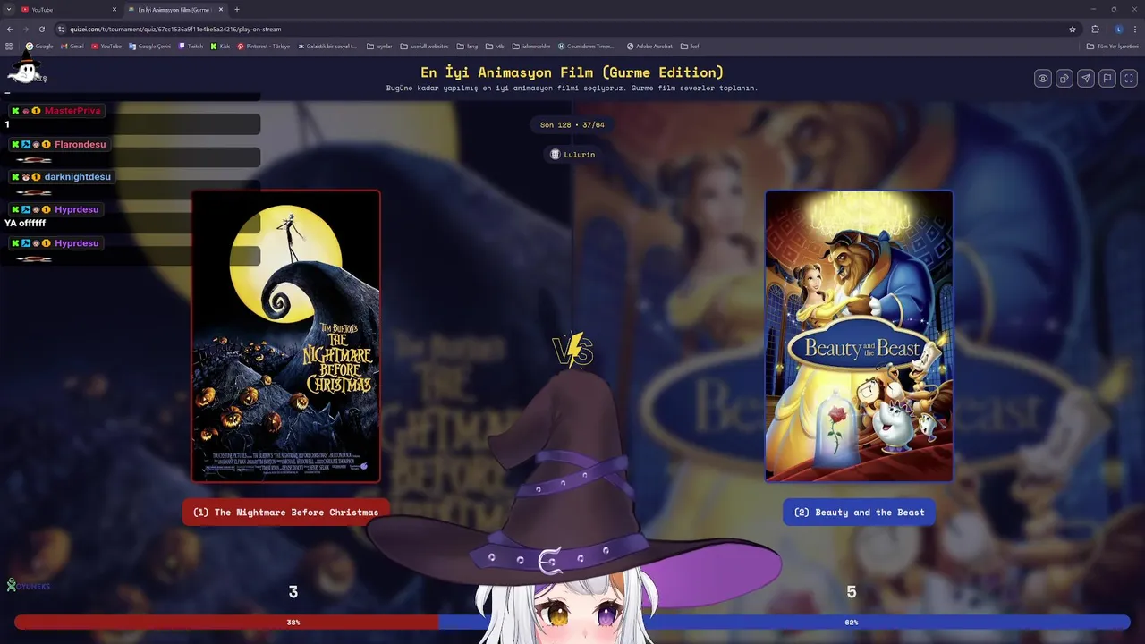Image resolution: width=1145 pixels, height=644 pixels.
Task: Click the paper plane share icon
Action: [x=1085, y=79]
